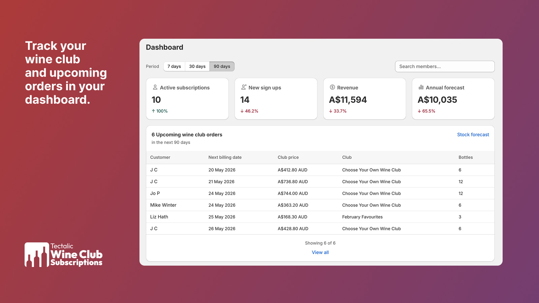Screen dimensions: 539x303
Task: Click the red down arrow beside 46.2%
Action: point(242,111)
